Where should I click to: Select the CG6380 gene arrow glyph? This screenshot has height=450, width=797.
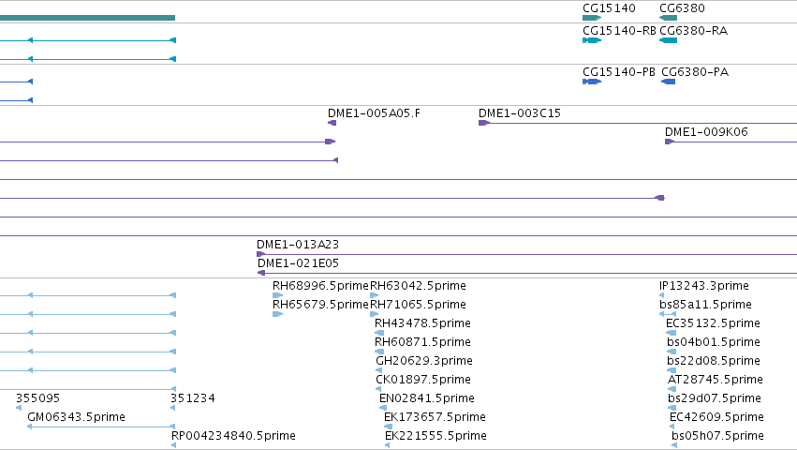click(x=668, y=18)
